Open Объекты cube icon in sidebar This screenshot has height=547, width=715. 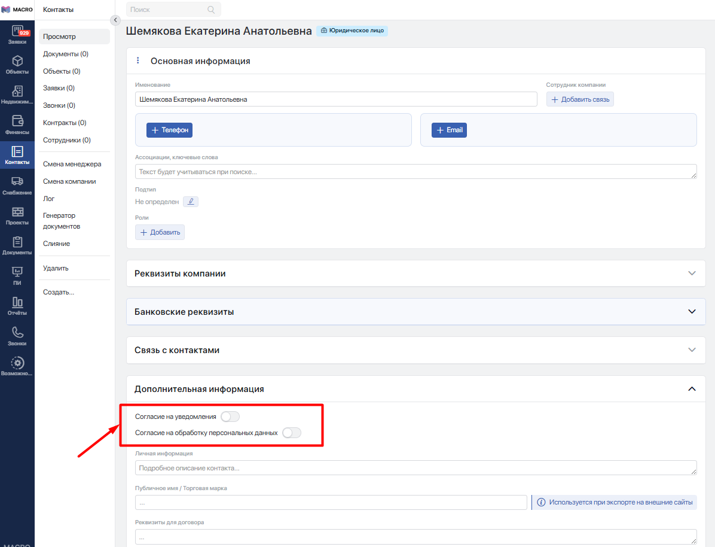[x=17, y=64]
